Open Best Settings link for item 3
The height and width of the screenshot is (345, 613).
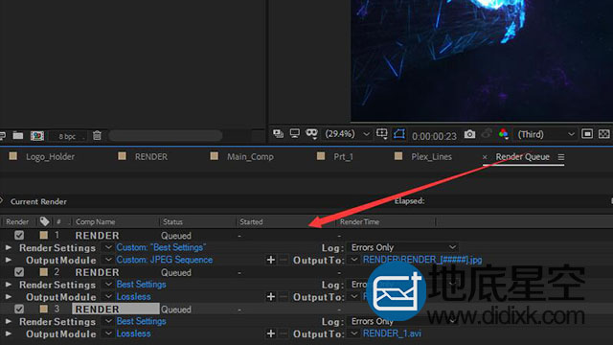(x=141, y=321)
